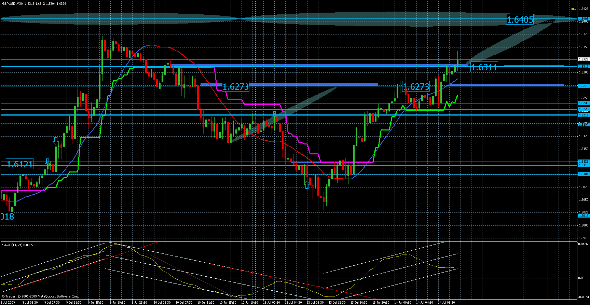Click the 1.6311 chart text label
This screenshot has height=305, width=590.
point(484,67)
